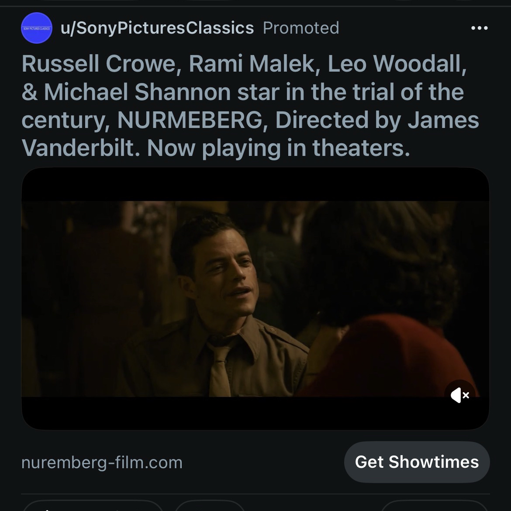
Task: Tap the partially visible comments pill at bottom
Action: 210,507
